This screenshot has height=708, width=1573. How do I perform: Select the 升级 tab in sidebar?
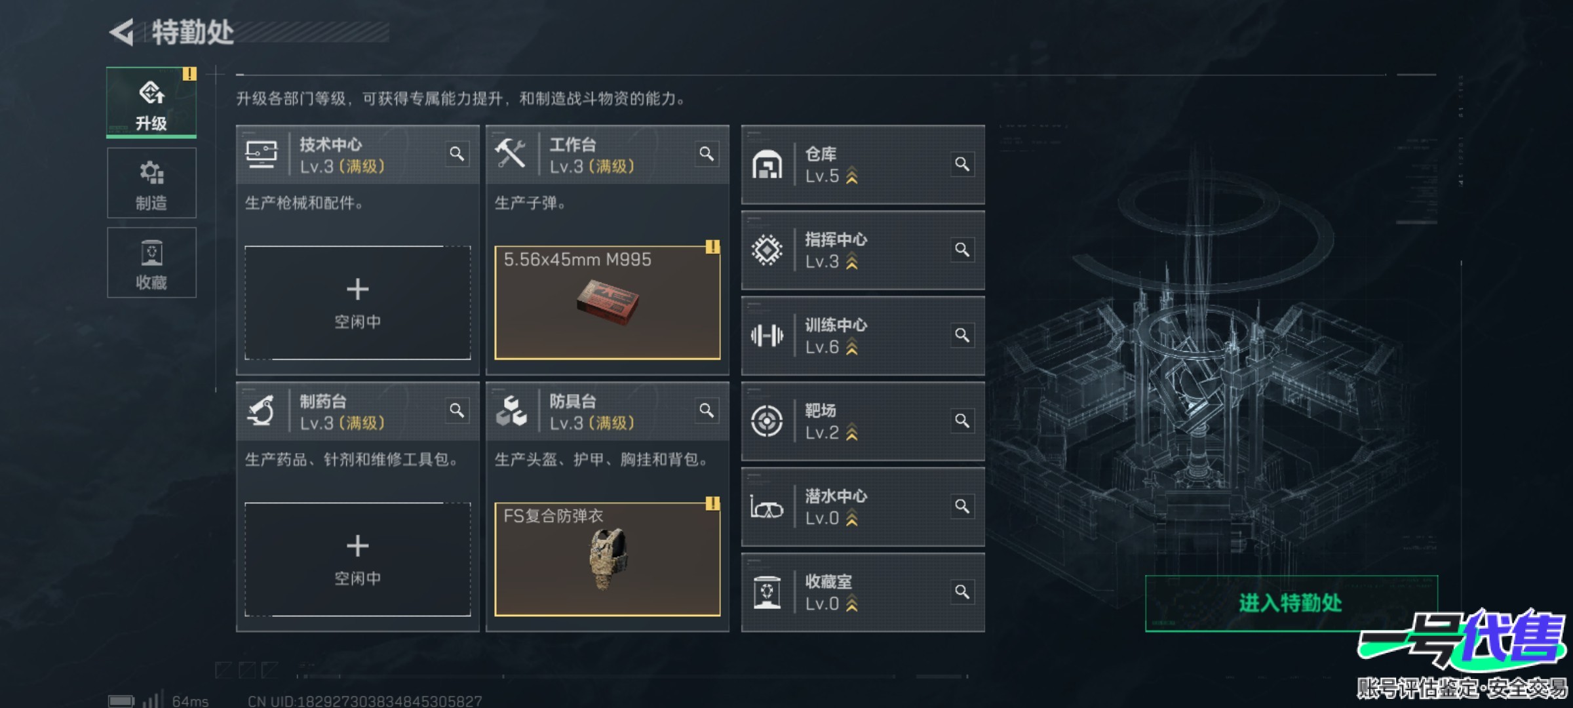click(151, 102)
